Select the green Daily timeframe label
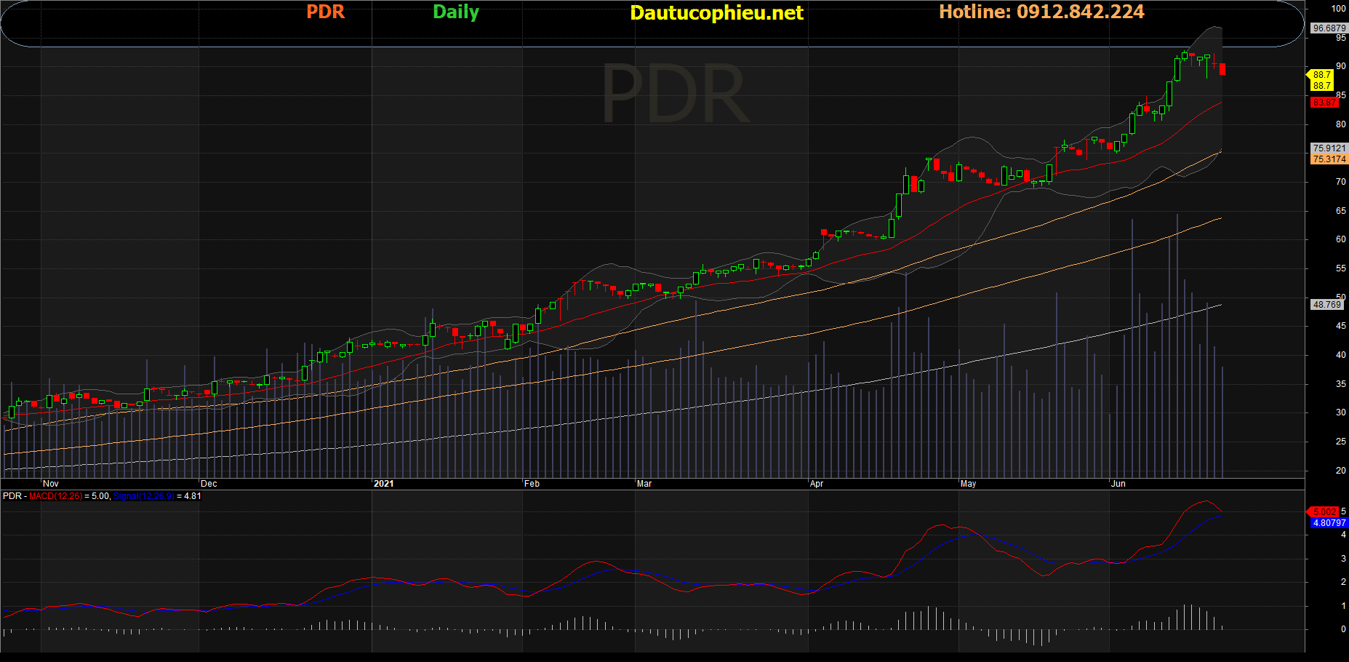The image size is (1349, 662). point(456,12)
